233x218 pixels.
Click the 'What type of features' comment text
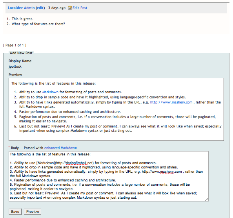click(38, 24)
